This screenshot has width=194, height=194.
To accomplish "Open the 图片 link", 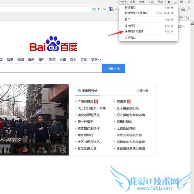I will point(42,60).
